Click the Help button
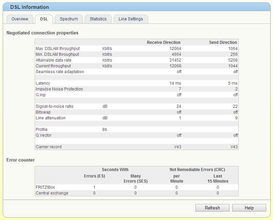This screenshot has width=273, height=220. pos(249,208)
